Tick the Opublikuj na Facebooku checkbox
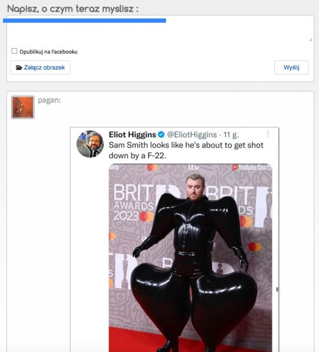This screenshot has width=319, height=352. [14, 51]
